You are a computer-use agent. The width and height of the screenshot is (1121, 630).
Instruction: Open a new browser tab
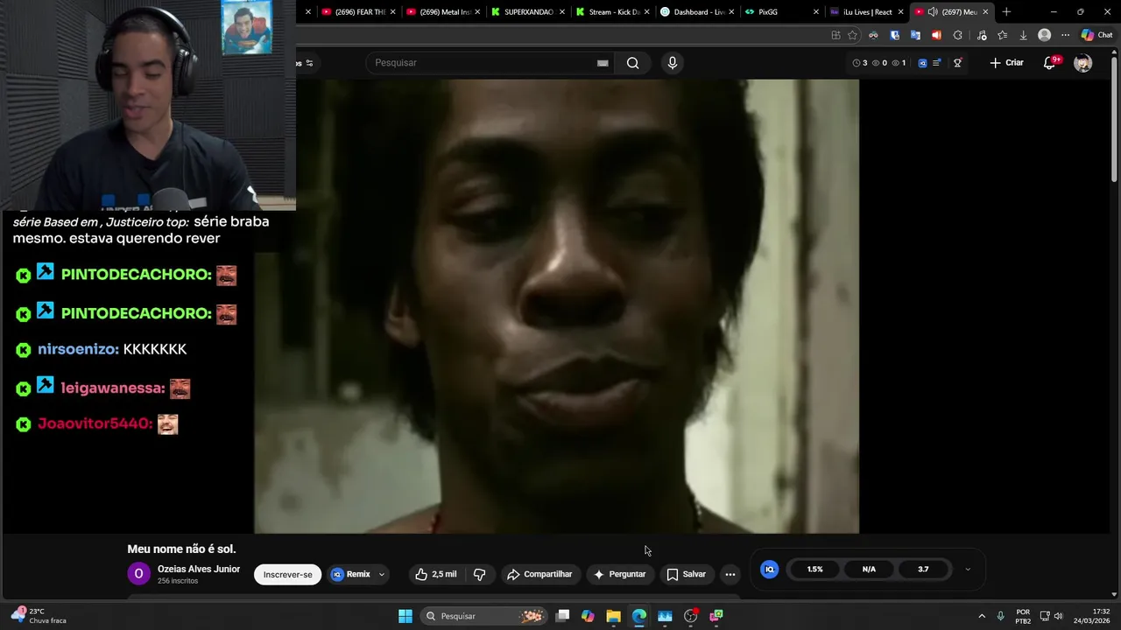(1006, 12)
